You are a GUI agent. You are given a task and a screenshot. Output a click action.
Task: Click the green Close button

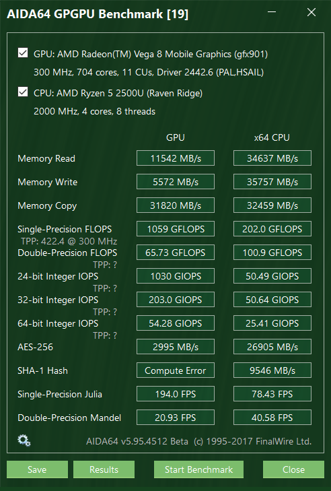(293, 469)
